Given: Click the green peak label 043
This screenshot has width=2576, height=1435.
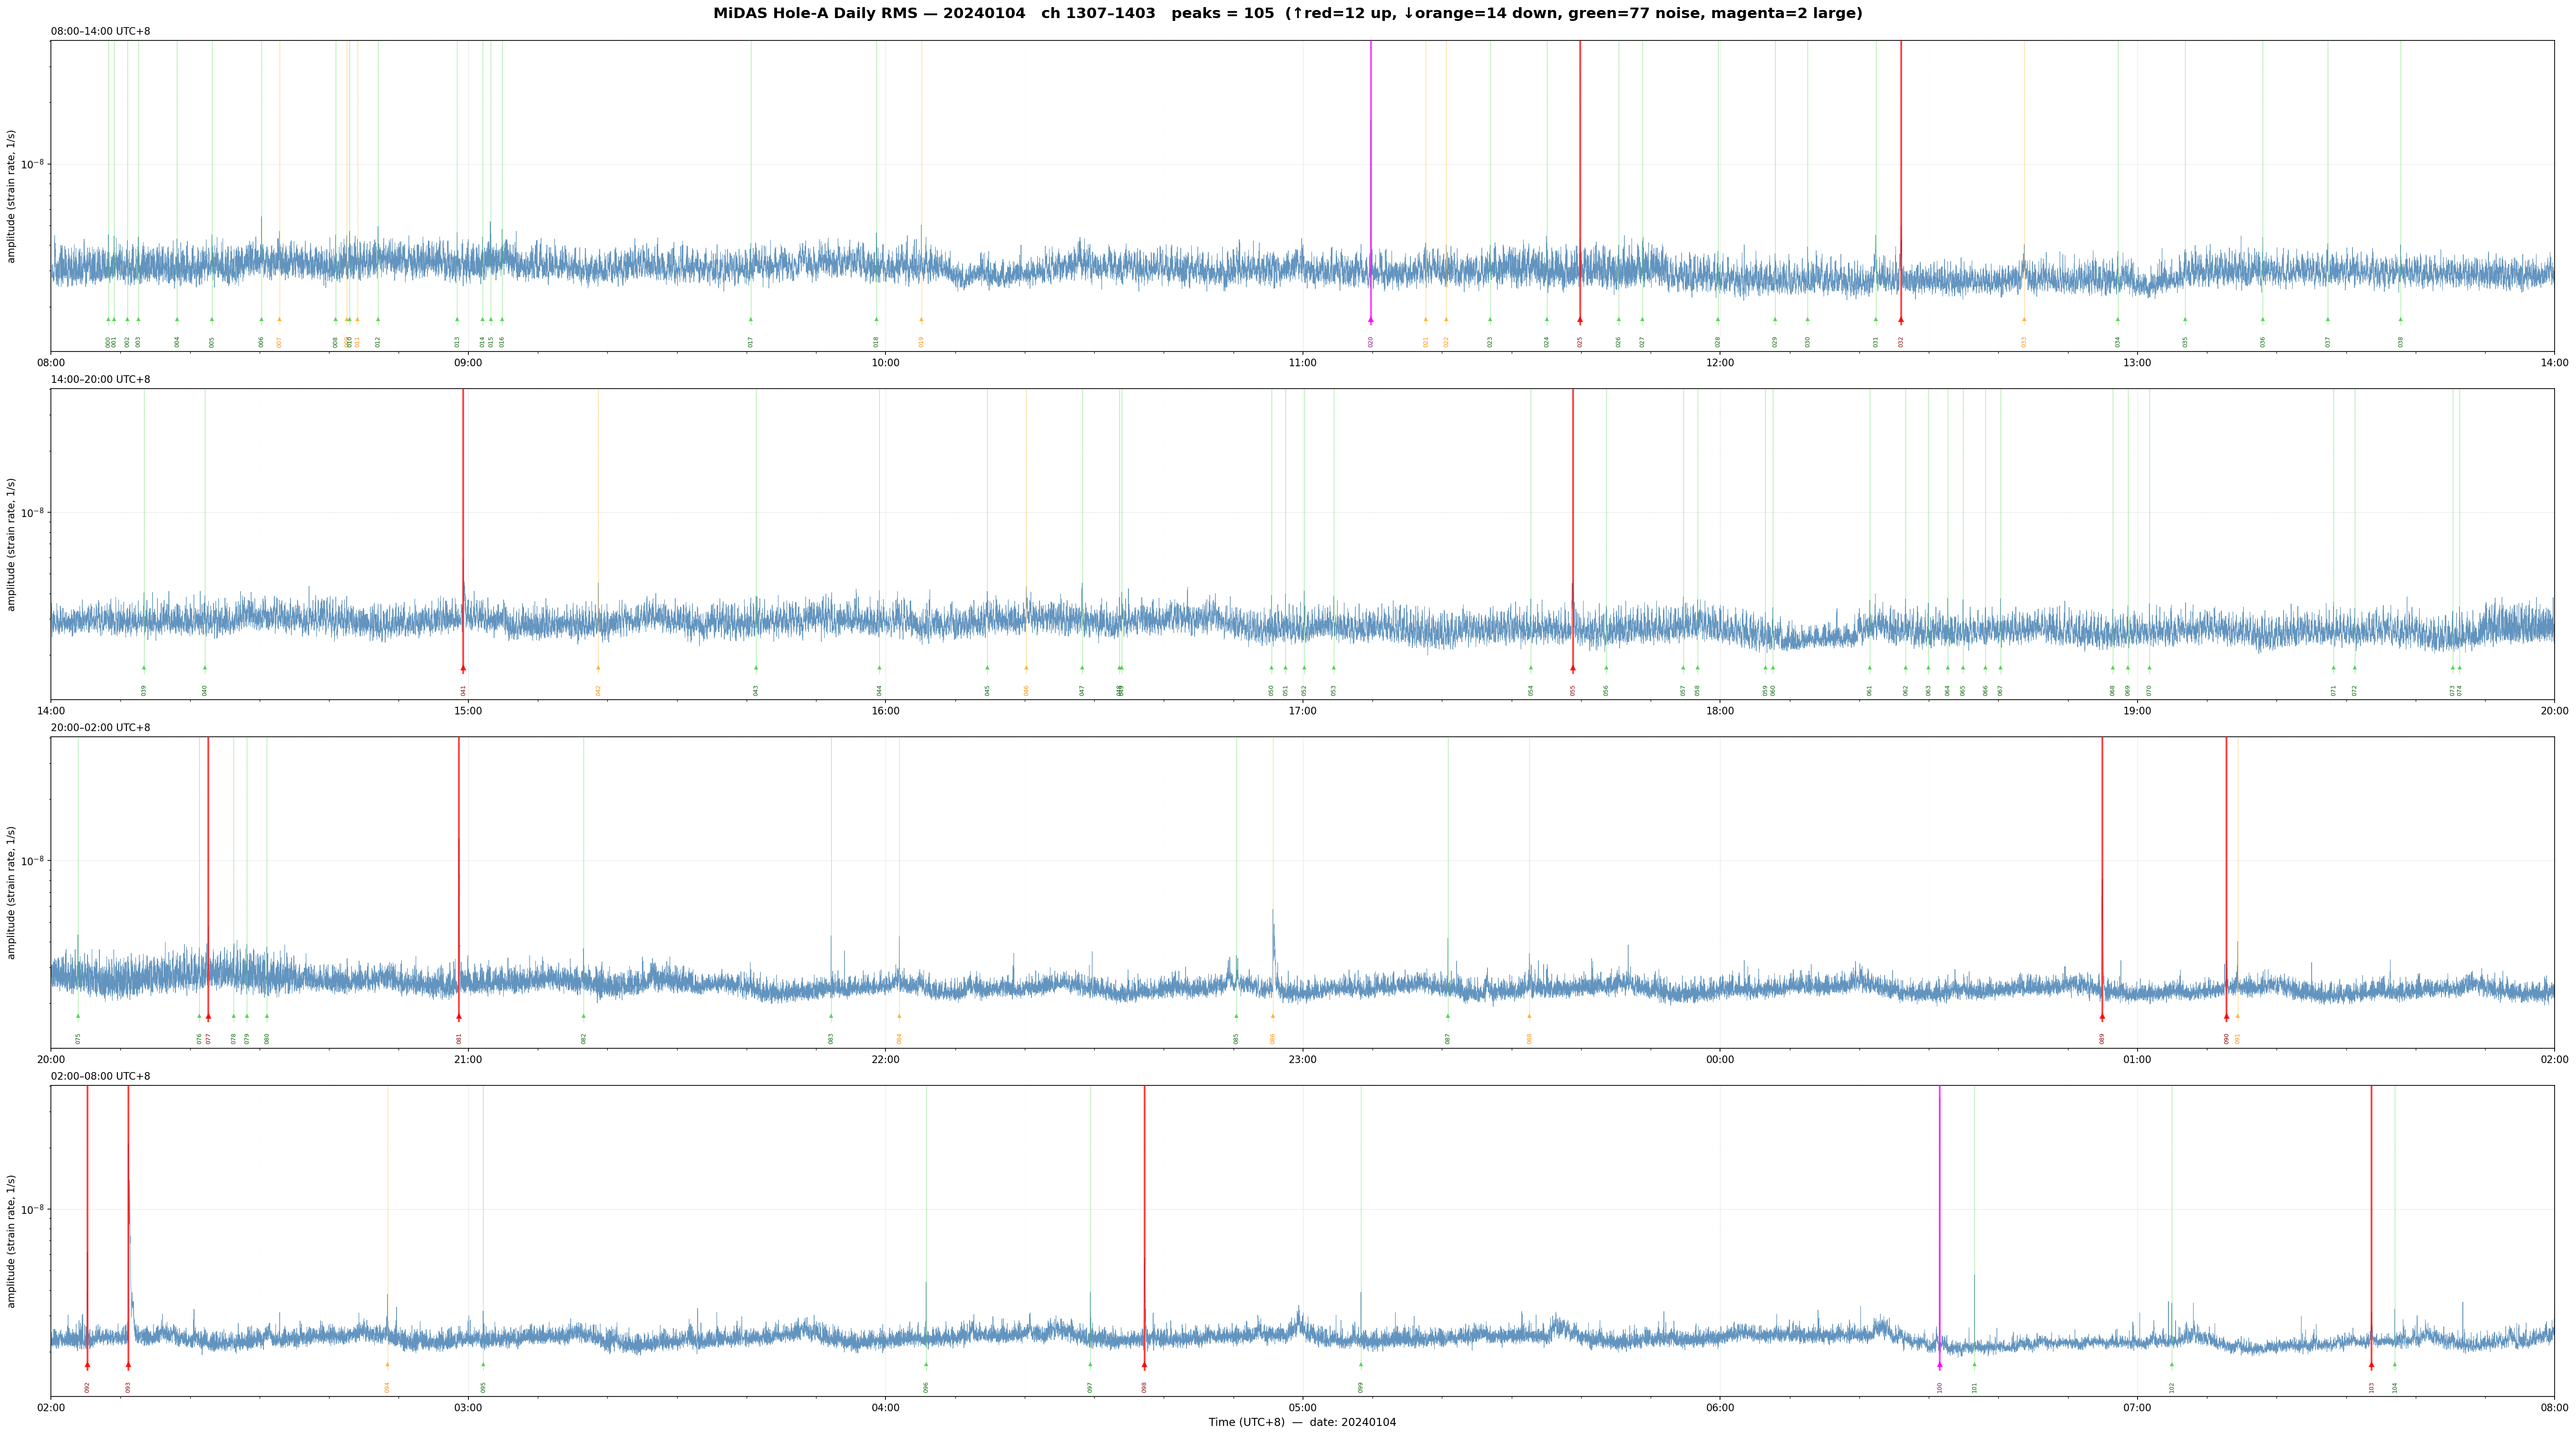Looking at the screenshot, I should (756, 690).
